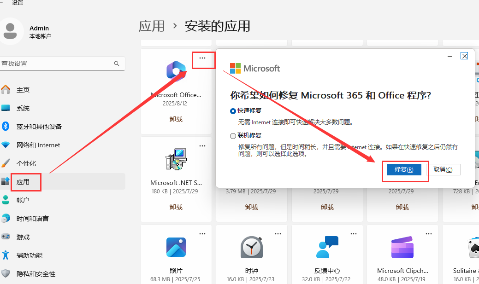Open more options menu for 时钟
This screenshot has width=479, height=284.
tap(278, 234)
